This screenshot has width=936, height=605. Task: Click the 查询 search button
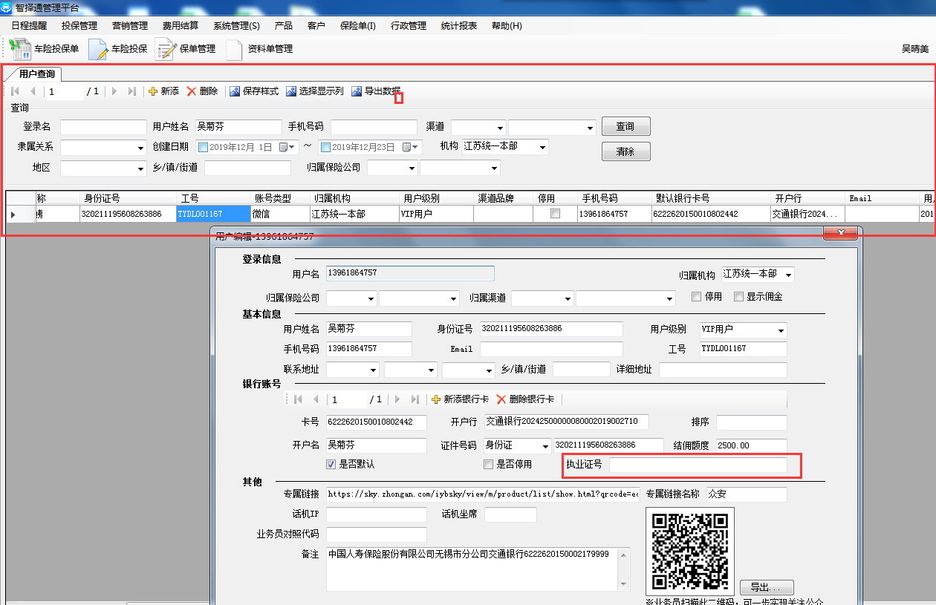tap(625, 127)
